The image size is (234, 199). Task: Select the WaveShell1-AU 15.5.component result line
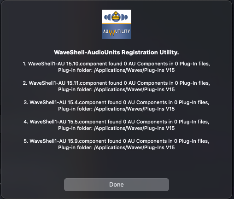point(117,122)
